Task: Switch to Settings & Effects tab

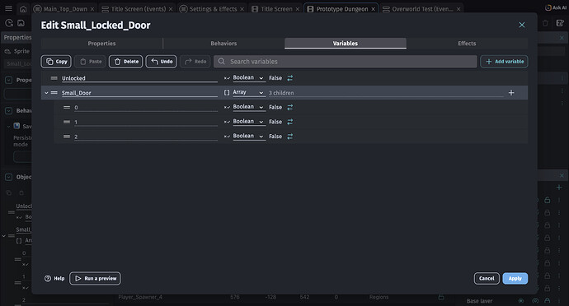Action: (x=213, y=9)
